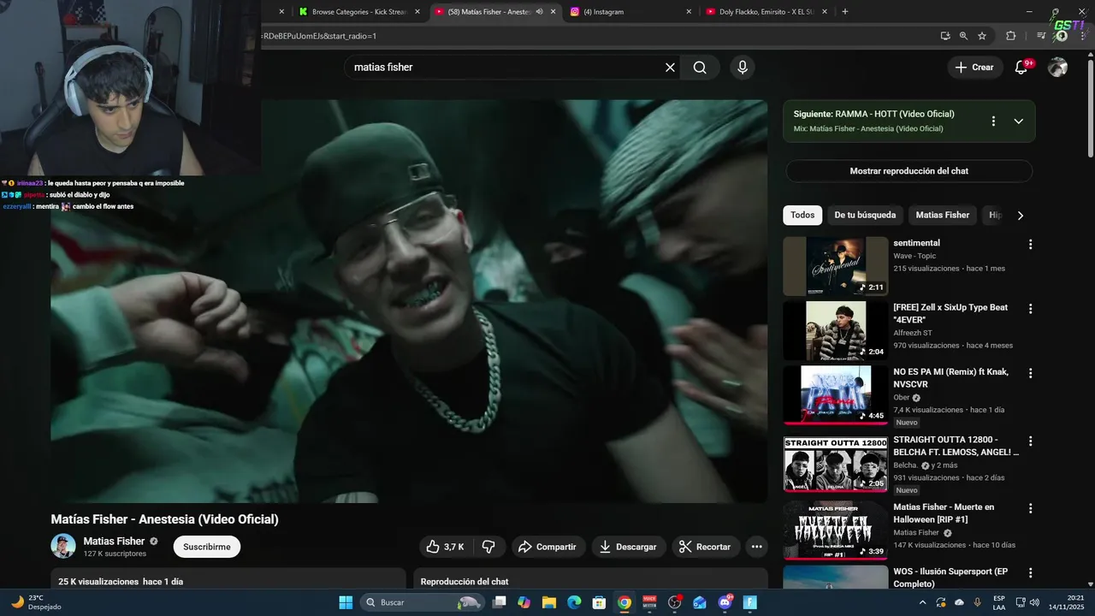Image resolution: width=1095 pixels, height=616 pixels.
Task: Open the Chrome extensions puzzle icon
Action: point(1010,36)
